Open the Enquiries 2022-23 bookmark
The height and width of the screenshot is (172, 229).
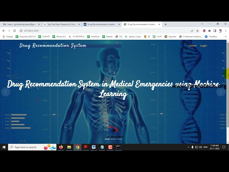point(25,37)
